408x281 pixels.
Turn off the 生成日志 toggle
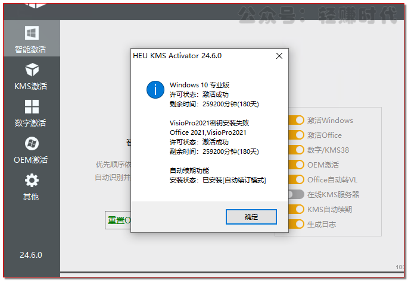pyautogui.click(x=296, y=224)
